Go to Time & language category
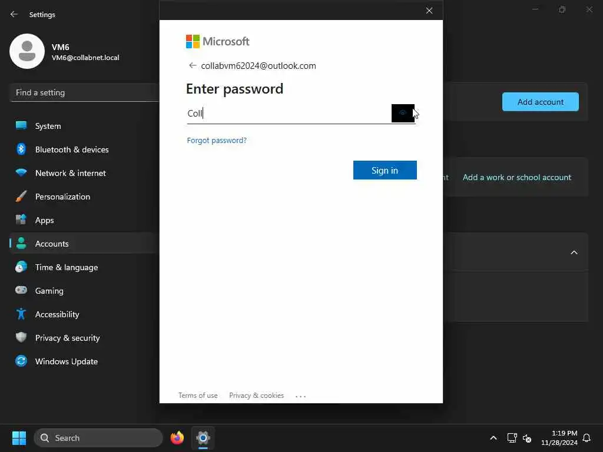603x452 pixels. [x=85, y=267]
